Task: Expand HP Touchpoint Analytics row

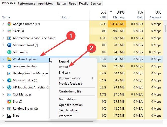Action: point(3,87)
